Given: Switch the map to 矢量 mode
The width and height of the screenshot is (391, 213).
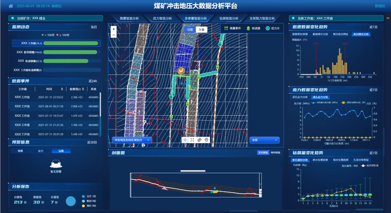Looking at the screenshot, I should (201, 30).
